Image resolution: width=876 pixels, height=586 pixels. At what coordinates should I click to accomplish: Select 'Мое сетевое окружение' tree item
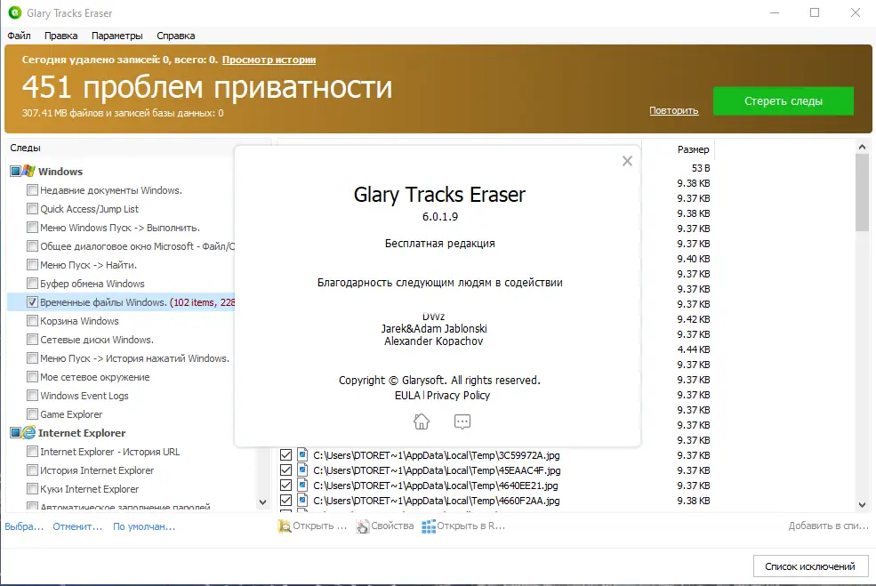[x=95, y=377]
